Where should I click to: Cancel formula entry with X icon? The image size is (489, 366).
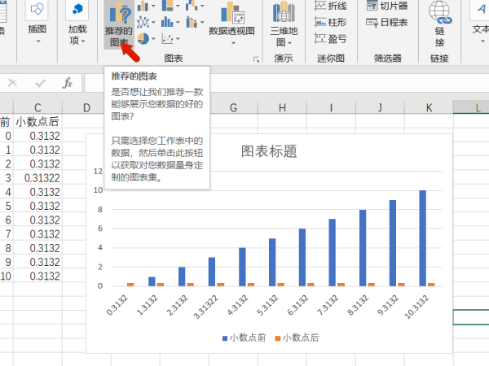(x=12, y=83)
